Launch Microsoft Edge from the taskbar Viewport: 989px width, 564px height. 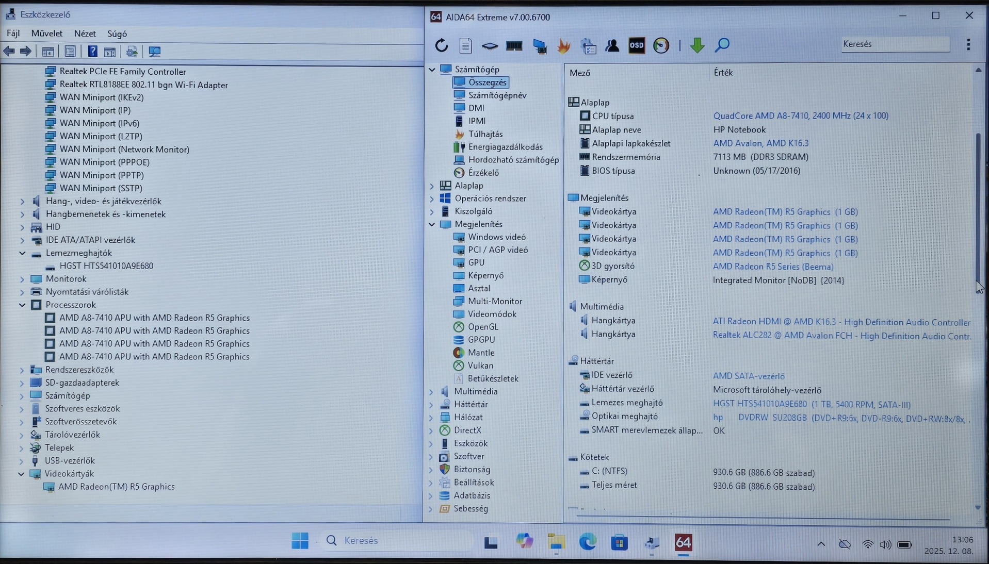coord(588,542)
